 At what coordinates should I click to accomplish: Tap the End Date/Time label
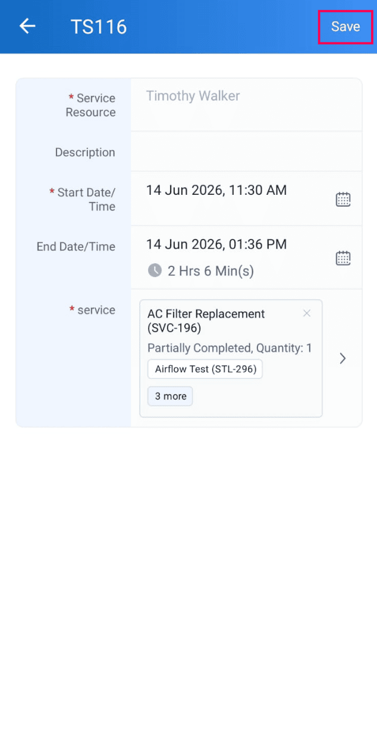coord(76,247)
